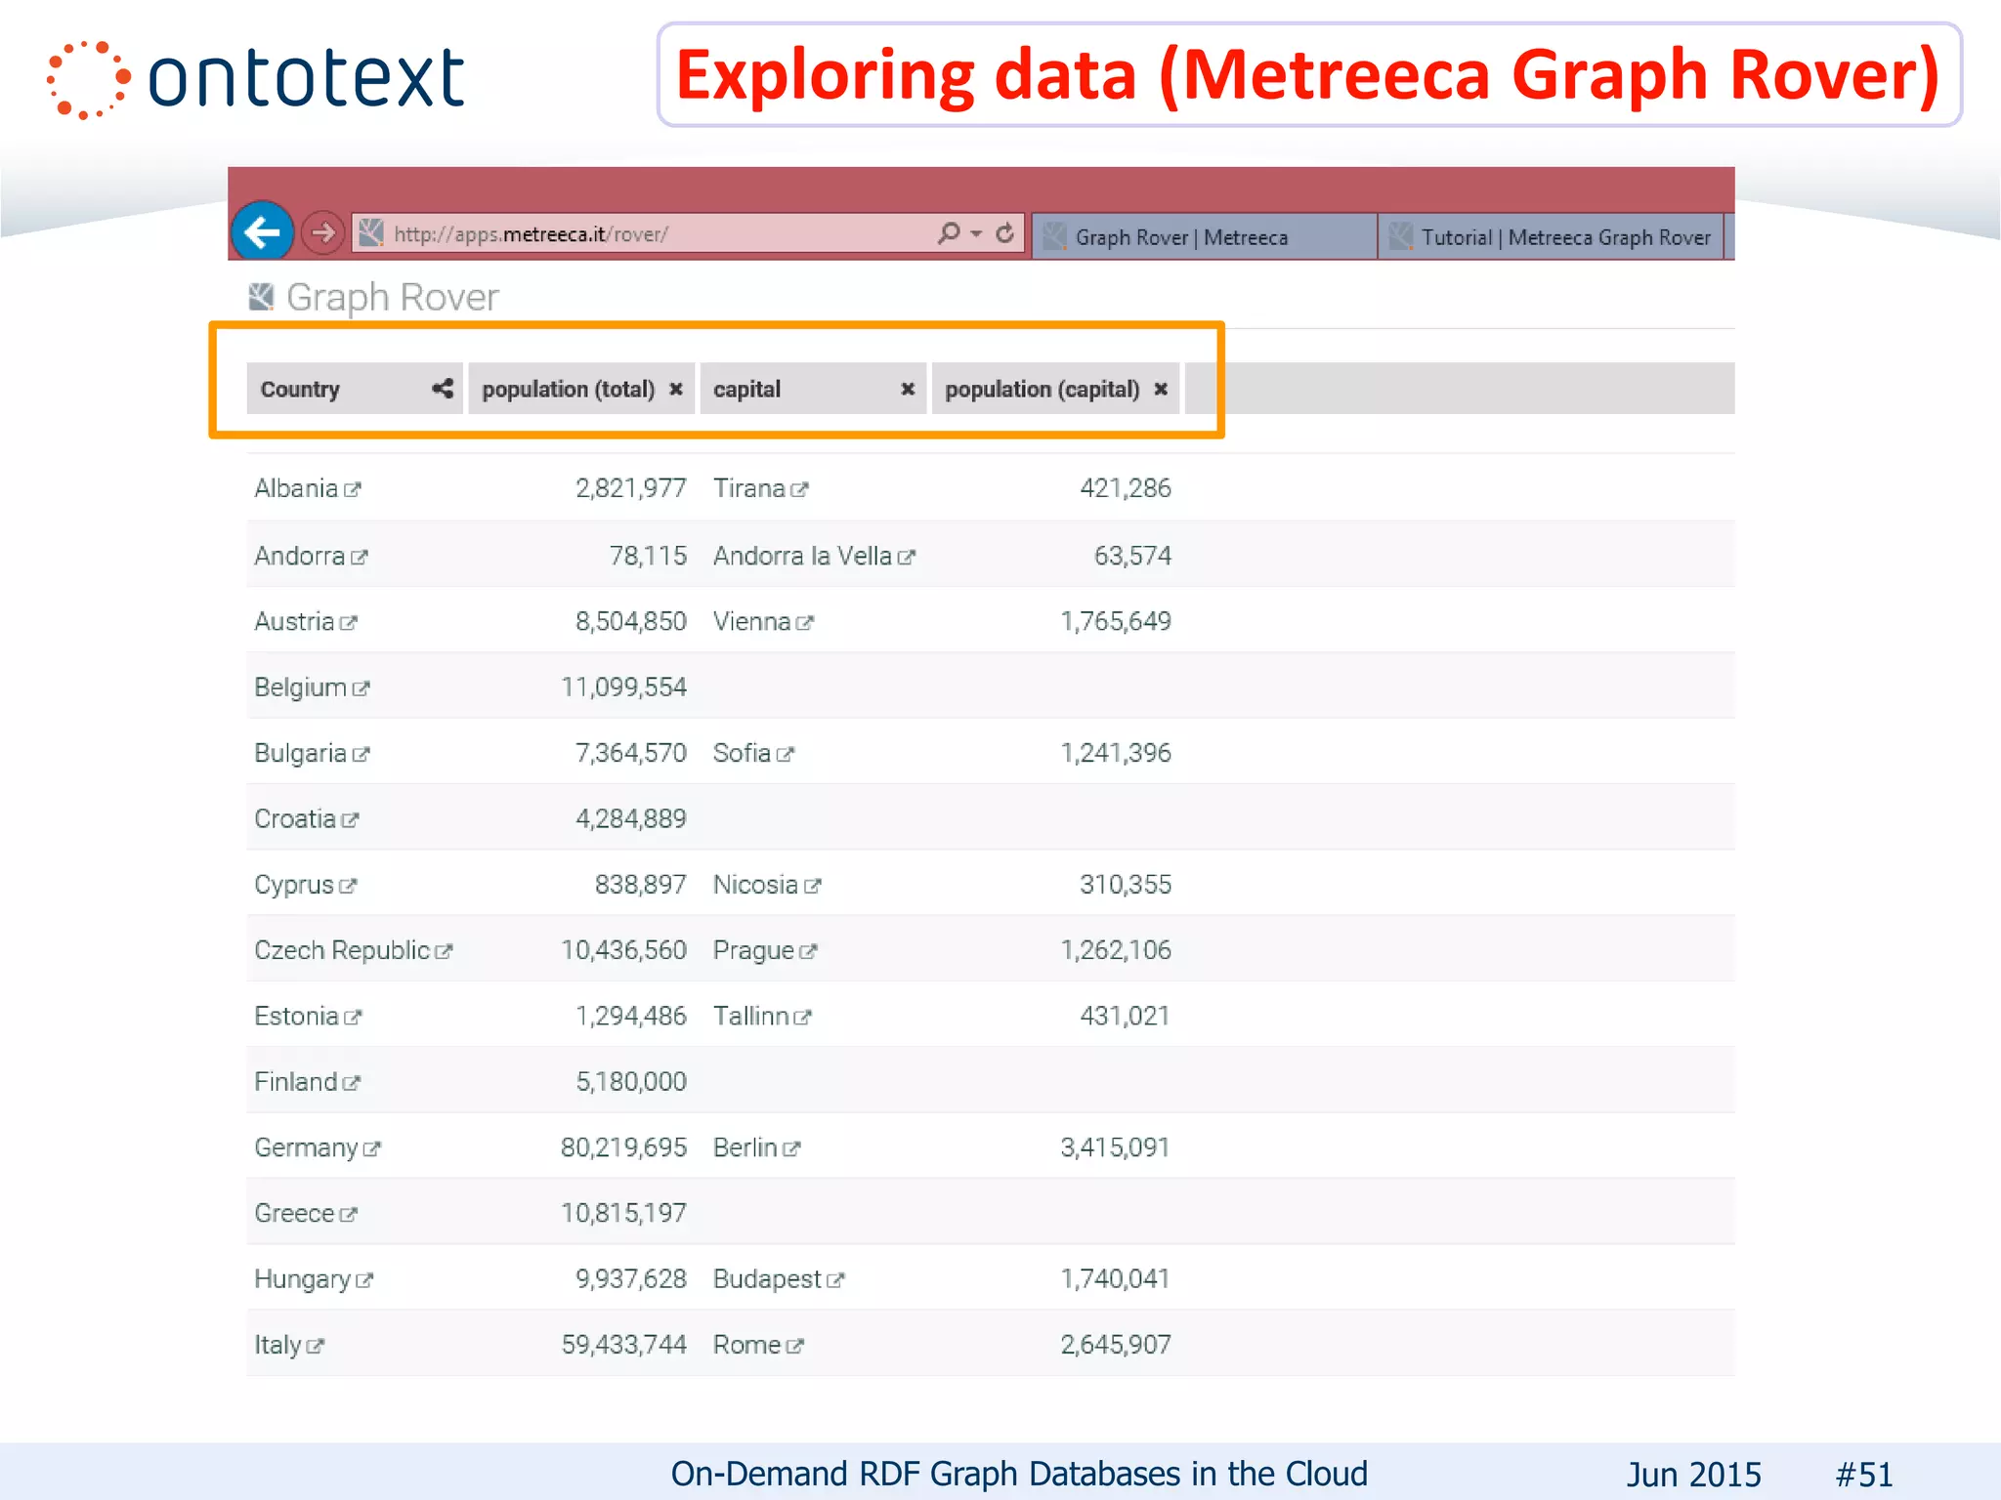The height and width of the screenshot is (1500, 2001).
Task: Select the population (total) column header
Action: [x=581, y=389]
